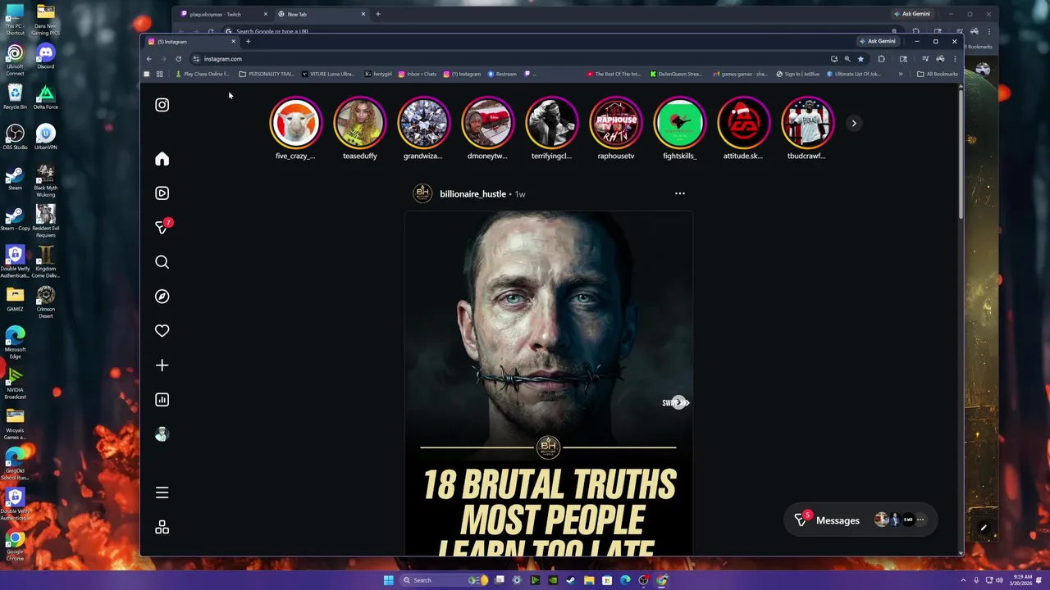
Task: Bookmark this page with star icon
Action: pyautogui.click(x=861, y=59)
